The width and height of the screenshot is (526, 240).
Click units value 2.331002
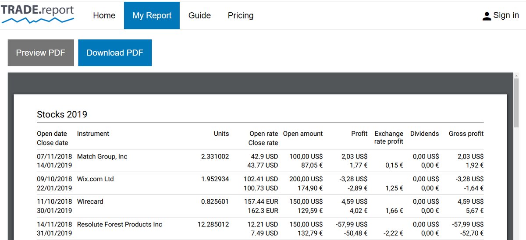[215, 156]
